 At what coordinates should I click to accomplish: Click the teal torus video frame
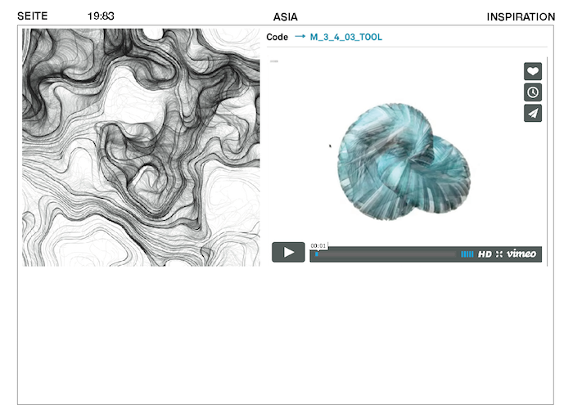coord(403,162)
